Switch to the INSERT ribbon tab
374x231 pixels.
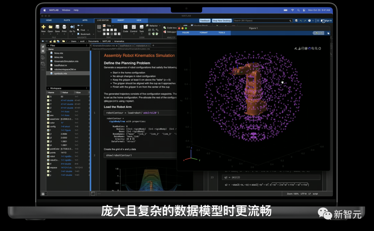coord(121,20)
